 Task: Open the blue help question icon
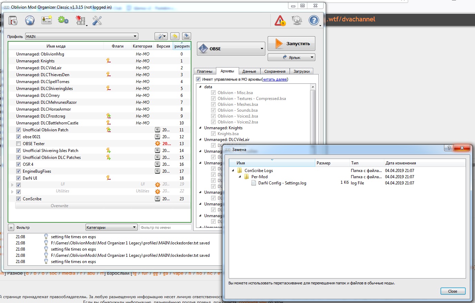(314, 21)
